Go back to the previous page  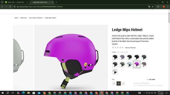coord(2,7)
